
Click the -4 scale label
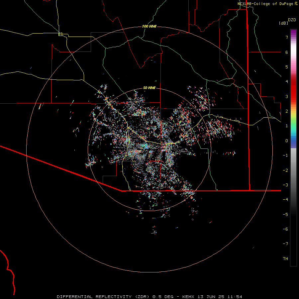tap(285, 200)
